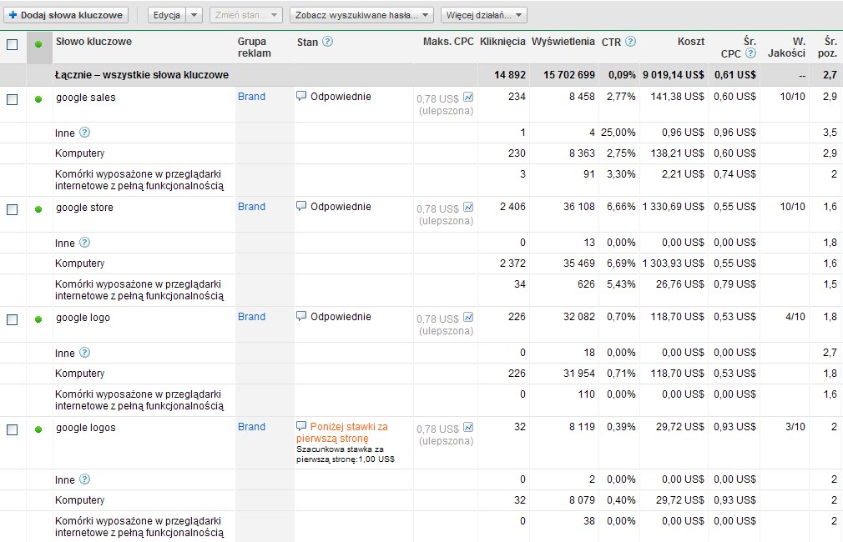Open bid simulator icon for google logo
This screenshot has height=542, width=843.
coord(468,318)
